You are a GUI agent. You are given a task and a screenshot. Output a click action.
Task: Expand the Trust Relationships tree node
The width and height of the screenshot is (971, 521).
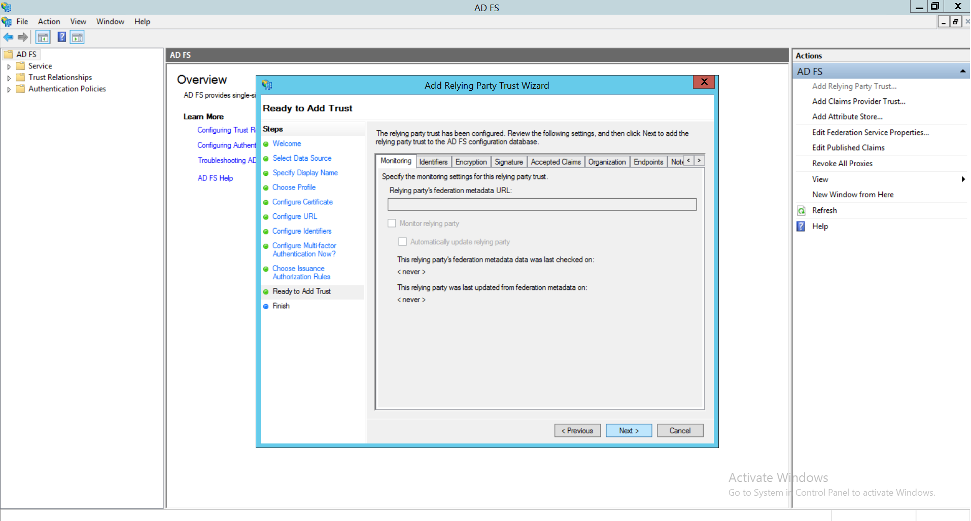pos(9,77)
